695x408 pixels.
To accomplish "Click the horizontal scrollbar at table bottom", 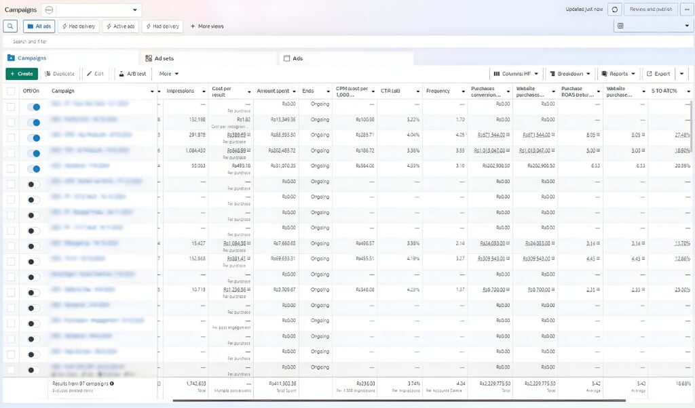I will (399, 401).
